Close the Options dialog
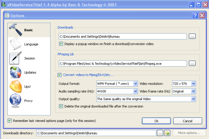The height and width of the screenshot is (139, 209). (202, 15)
